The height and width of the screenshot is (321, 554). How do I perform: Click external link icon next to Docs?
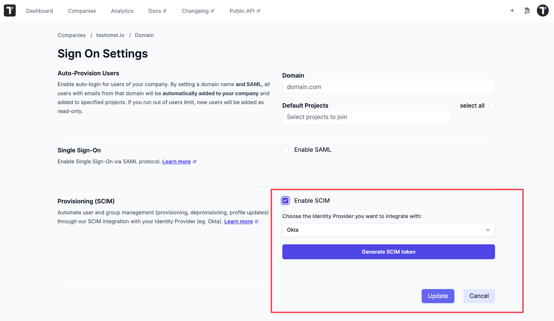tap(165, 11)
